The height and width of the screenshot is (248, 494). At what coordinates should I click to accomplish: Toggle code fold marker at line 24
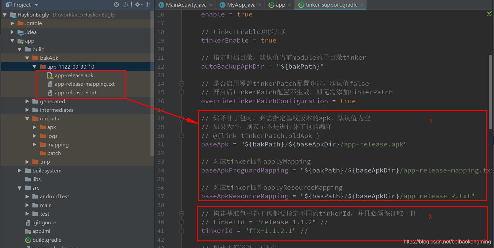tap(182, 84)
